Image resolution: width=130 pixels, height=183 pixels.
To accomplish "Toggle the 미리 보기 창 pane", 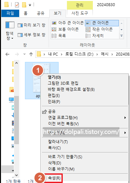I will [31, 25].
